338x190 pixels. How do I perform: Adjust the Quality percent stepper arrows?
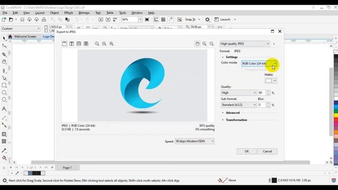tap(268, 93)
